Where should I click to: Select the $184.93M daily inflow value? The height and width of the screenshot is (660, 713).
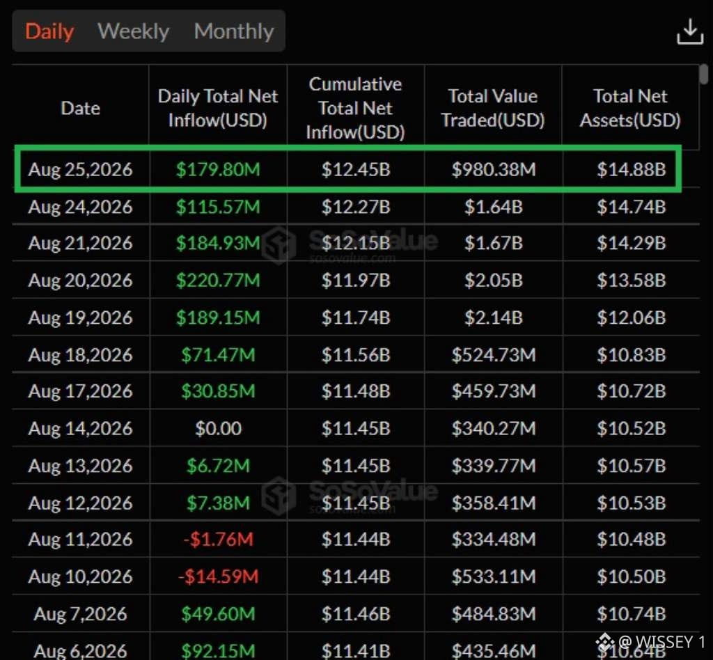coord(218,243)
